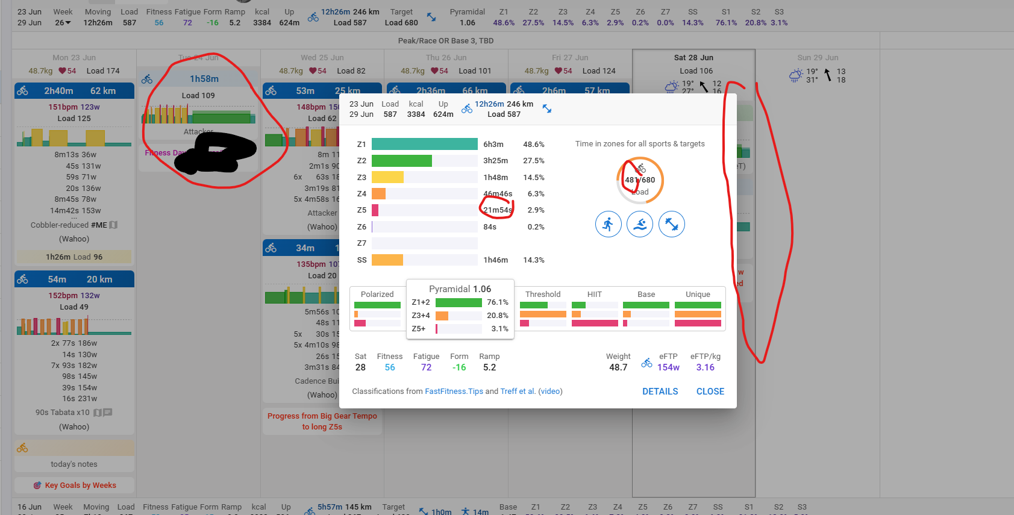
Task: Click the dumbbell icon in dialog header
Action: point(547,109)
